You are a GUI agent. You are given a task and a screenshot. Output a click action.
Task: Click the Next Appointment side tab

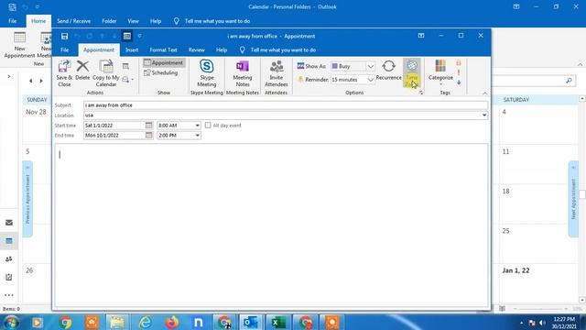tap(573, 199)
